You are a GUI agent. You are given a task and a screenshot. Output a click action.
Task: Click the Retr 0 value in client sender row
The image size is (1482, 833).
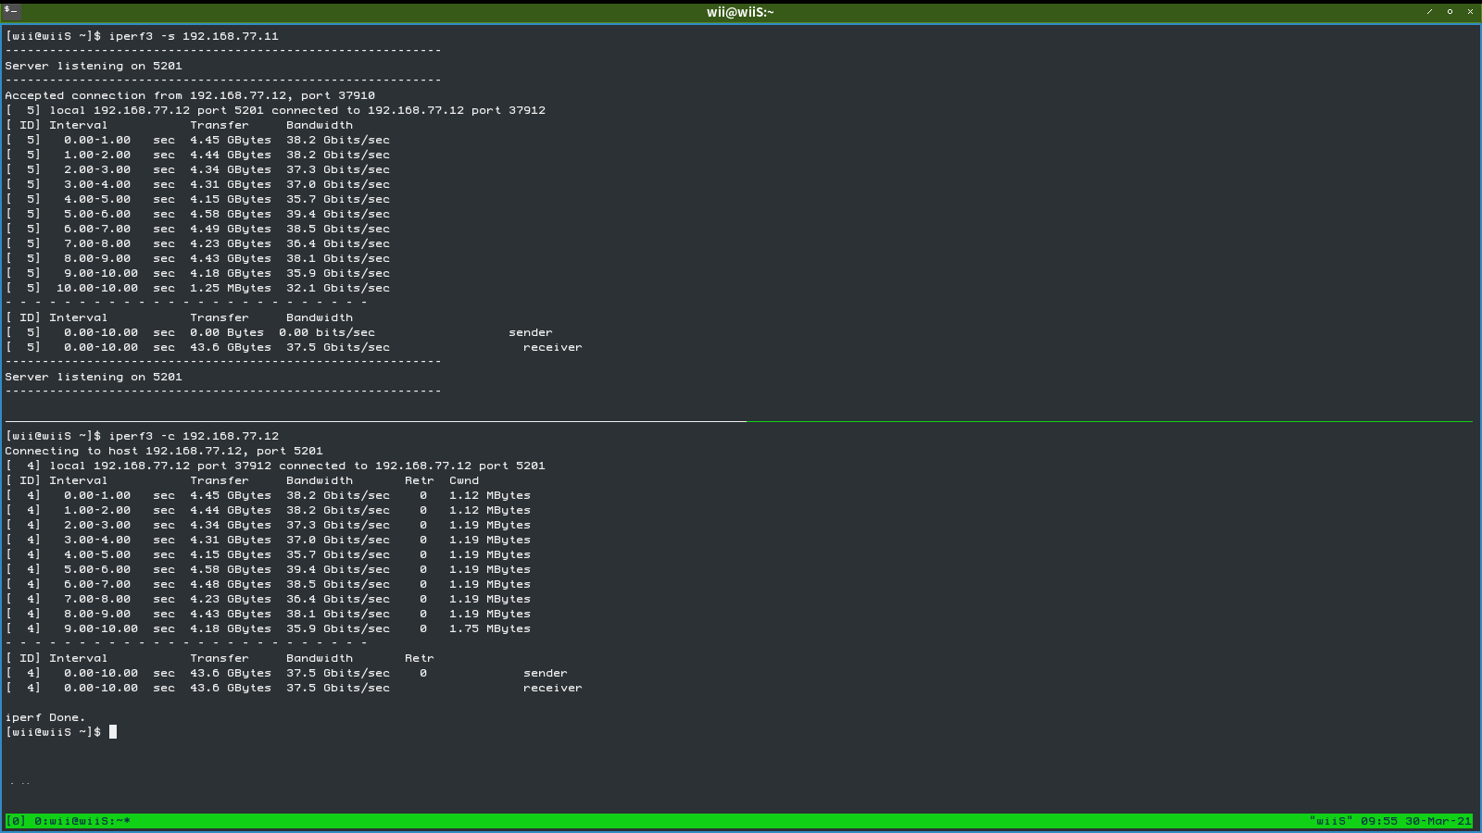423,673
